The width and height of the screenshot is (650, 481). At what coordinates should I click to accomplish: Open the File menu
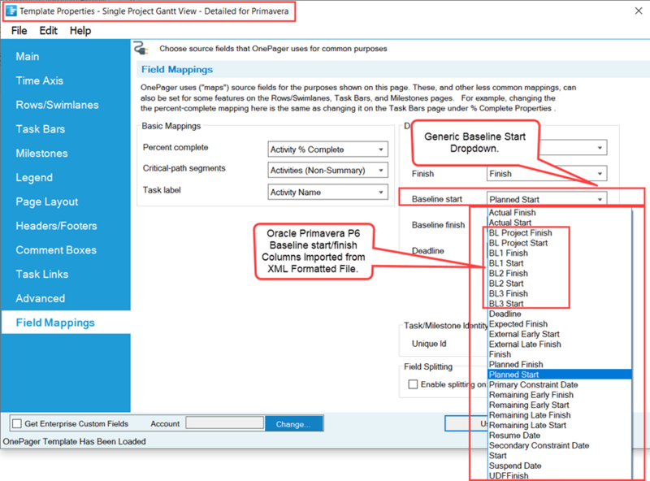click(19, 31)
